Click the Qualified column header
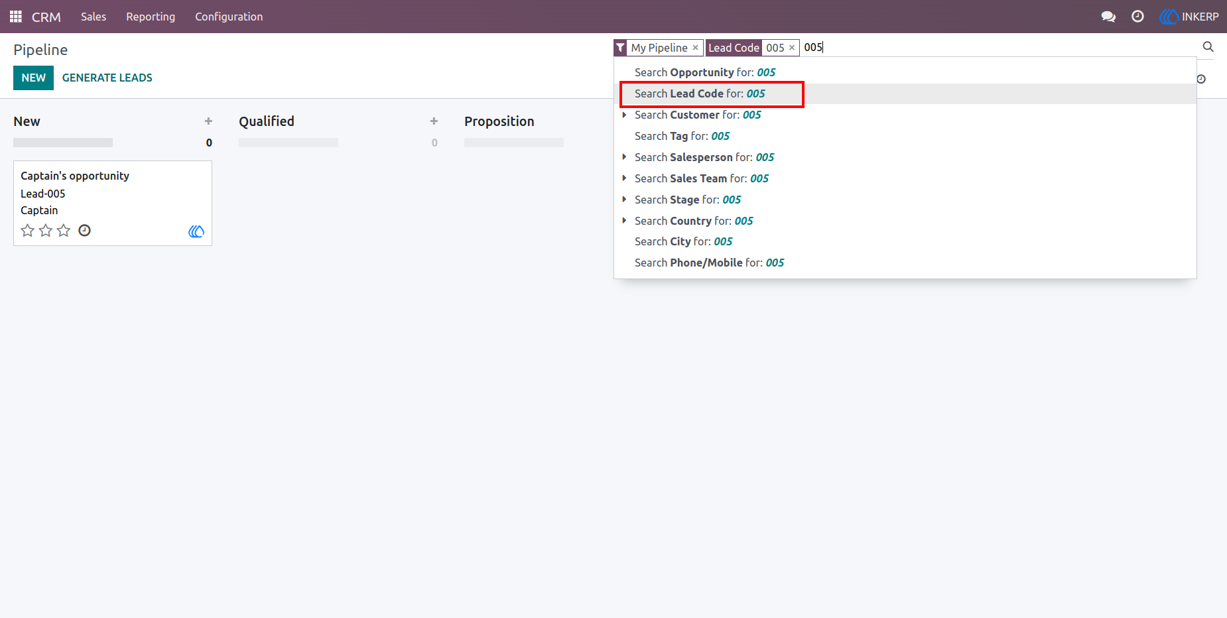 click(x=267, y=121)
